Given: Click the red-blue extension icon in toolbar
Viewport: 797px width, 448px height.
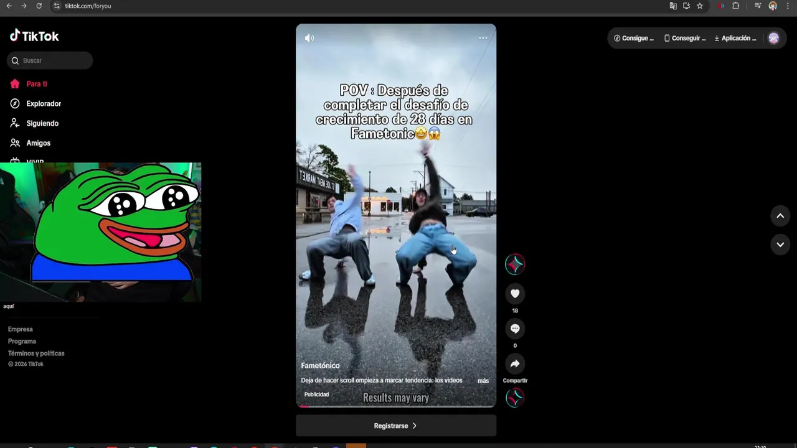Looking at the screenshot, I should click(721, 6).
